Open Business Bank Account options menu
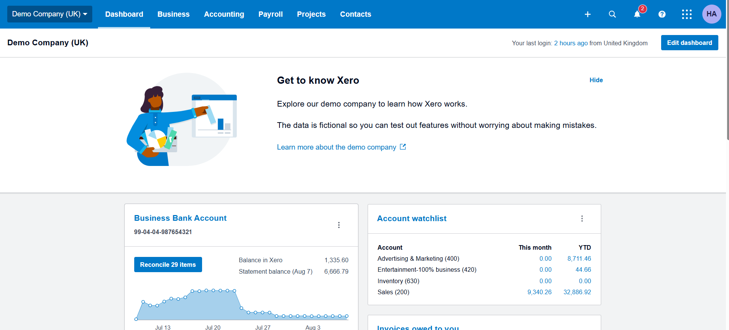Viewport: 729px width, 330px height. [x=339, y=225]
